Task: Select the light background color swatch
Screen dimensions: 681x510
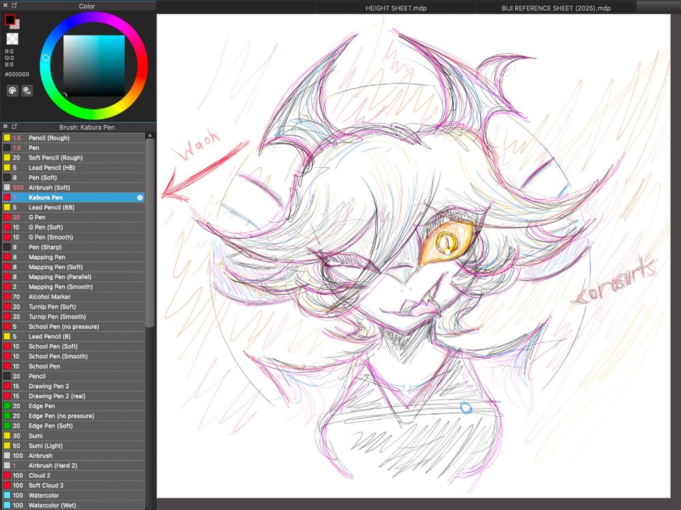Action: tap(18, 25)
